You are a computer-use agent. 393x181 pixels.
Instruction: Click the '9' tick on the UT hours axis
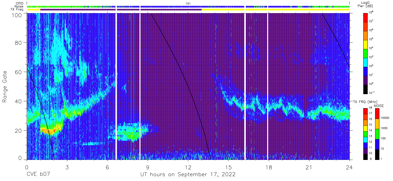(148, 167)
